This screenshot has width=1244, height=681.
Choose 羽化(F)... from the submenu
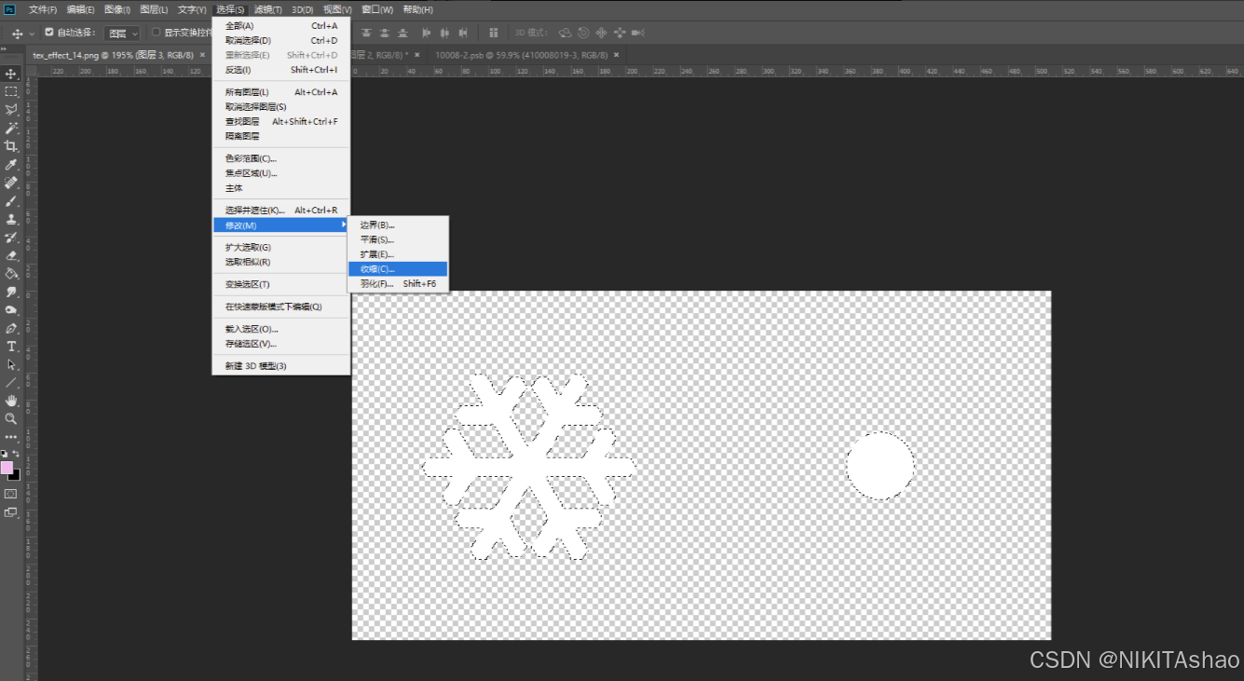tap(398, 283)
